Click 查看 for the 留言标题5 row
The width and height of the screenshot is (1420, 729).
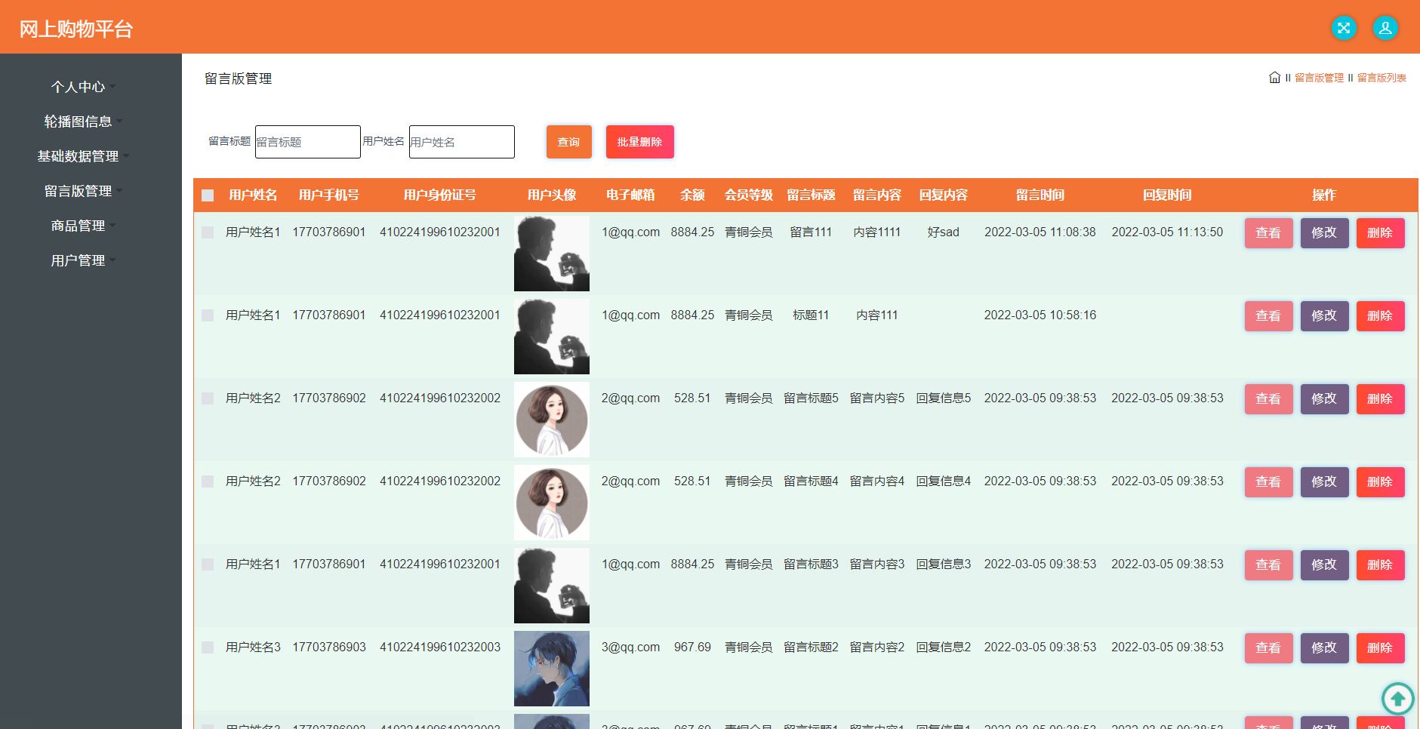pos(1268,398)
